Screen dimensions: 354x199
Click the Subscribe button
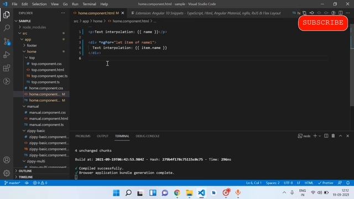(x=323, y=23)
